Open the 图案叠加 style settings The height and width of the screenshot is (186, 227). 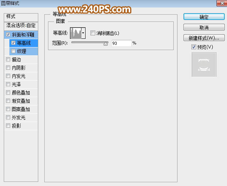click(x=21, y=109)
